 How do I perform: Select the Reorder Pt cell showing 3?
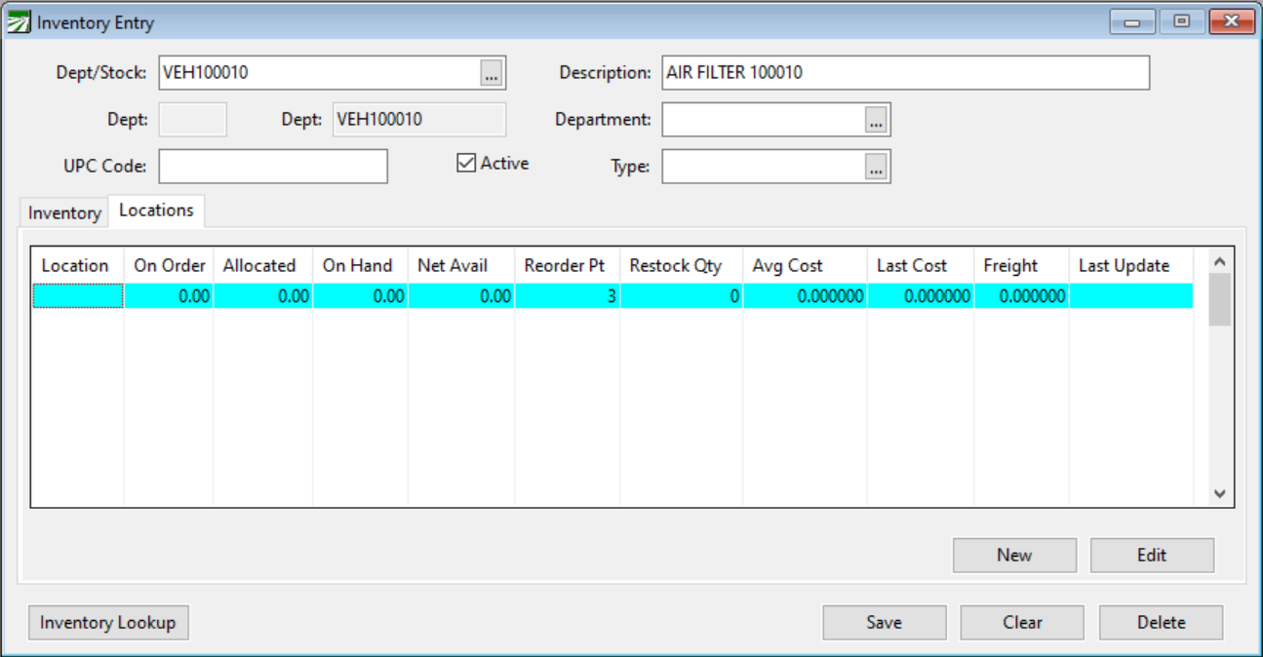[567, 296]
